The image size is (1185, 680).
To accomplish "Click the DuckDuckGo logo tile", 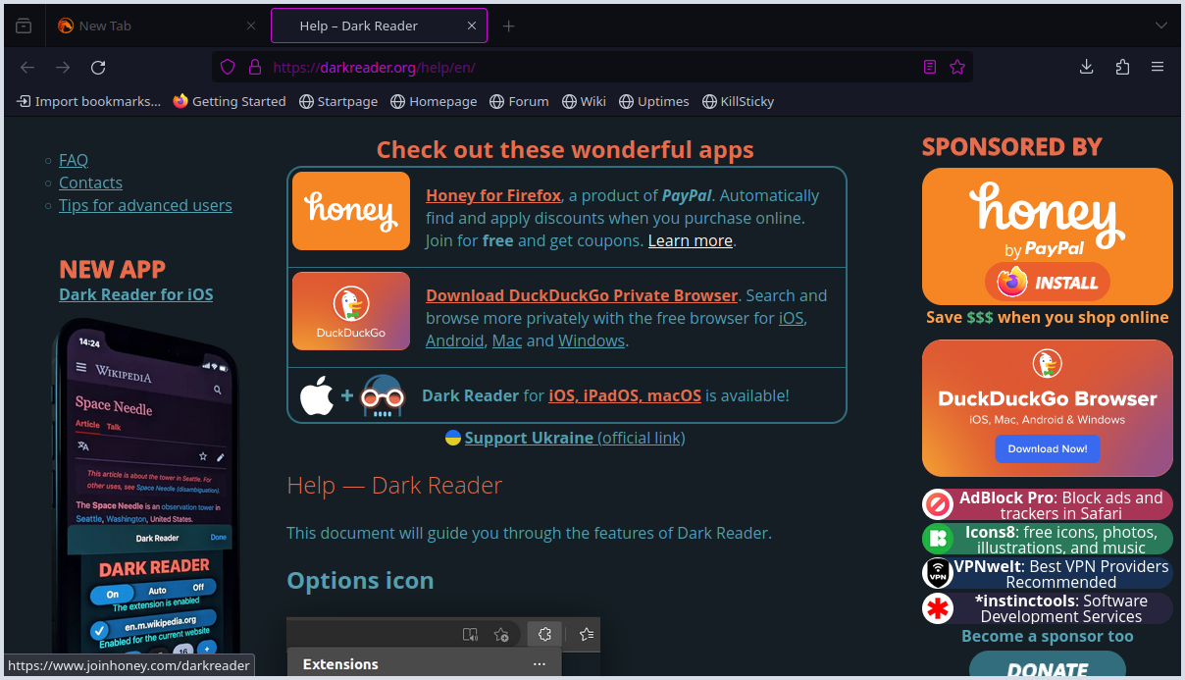I will tap(351, 311).
